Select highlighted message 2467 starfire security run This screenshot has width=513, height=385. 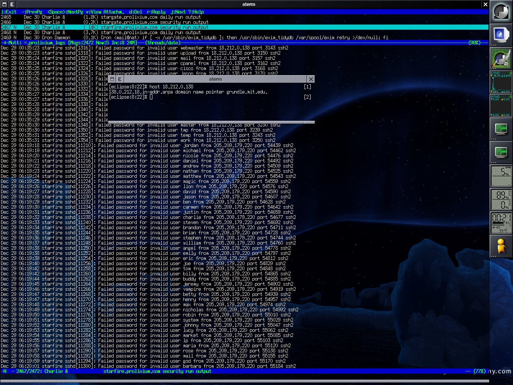tap(244, 27)
